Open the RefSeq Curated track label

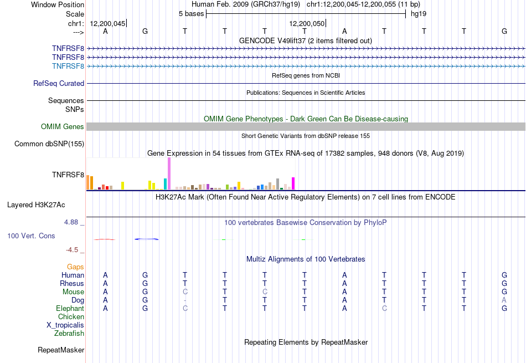click(x=58, y=83)
